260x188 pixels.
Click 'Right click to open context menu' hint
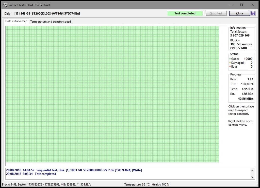click(x=240, y=123)
